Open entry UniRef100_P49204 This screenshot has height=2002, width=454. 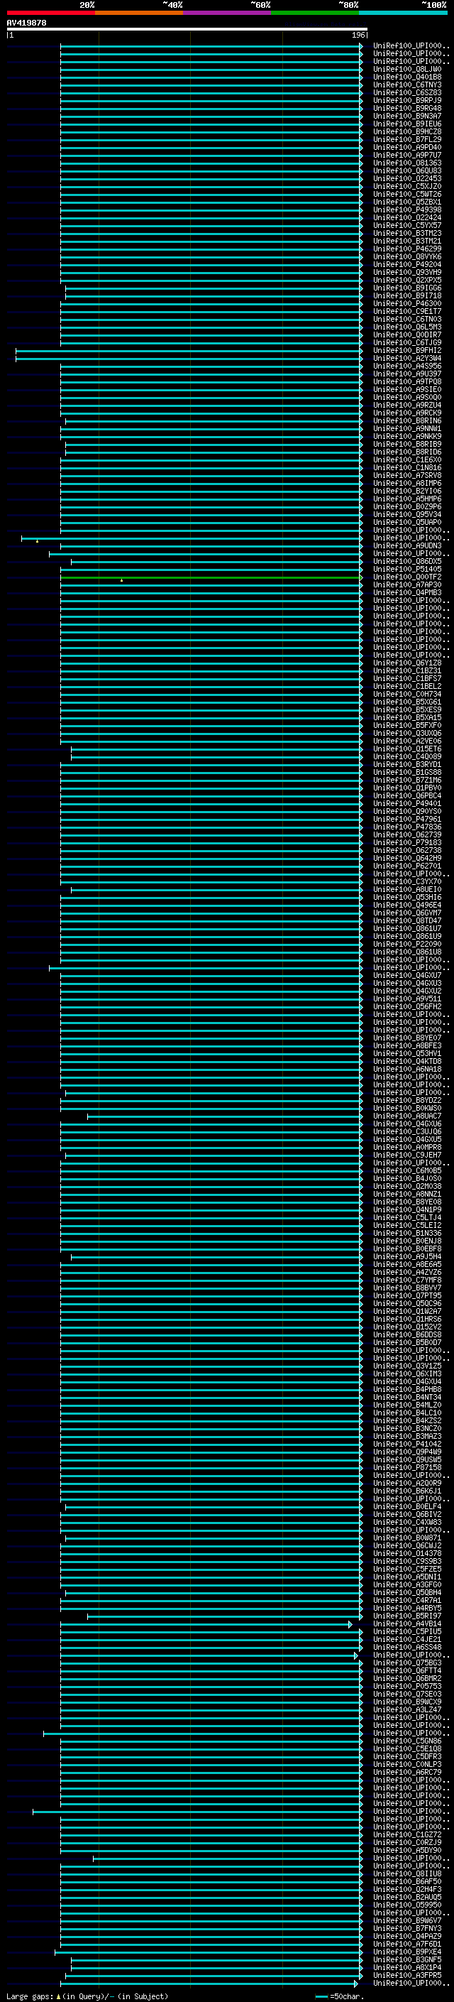(406, 264)
